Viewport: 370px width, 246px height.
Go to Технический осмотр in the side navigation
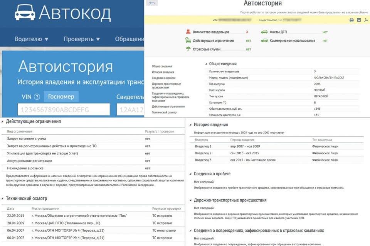pyautogui.click(x=164, y=113)
